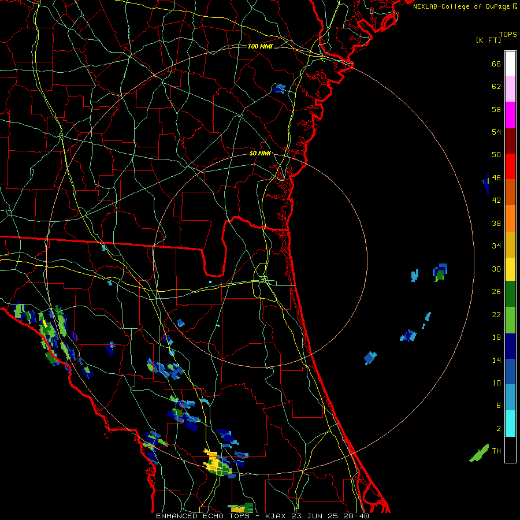Screen dimensions: 520x520
Task: Click the 18 legend value
Action: [496, 337]
